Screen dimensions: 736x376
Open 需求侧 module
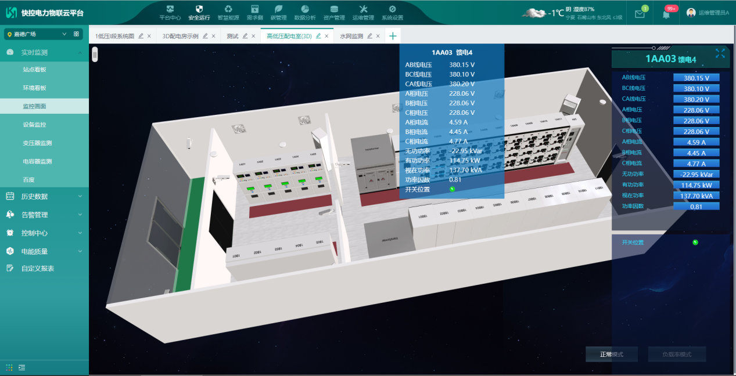(x=254, y=13)
